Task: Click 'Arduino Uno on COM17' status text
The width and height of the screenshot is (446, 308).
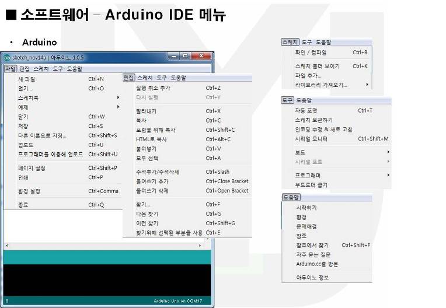Action: coord(178,301)
